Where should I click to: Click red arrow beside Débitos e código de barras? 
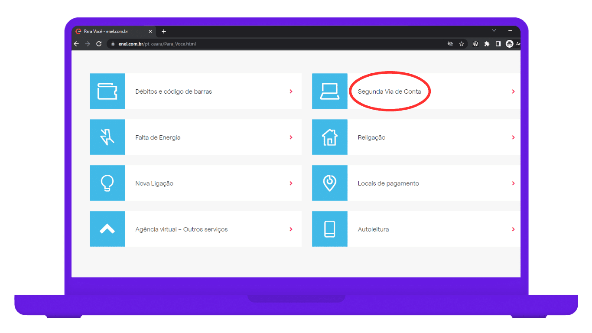291,91
